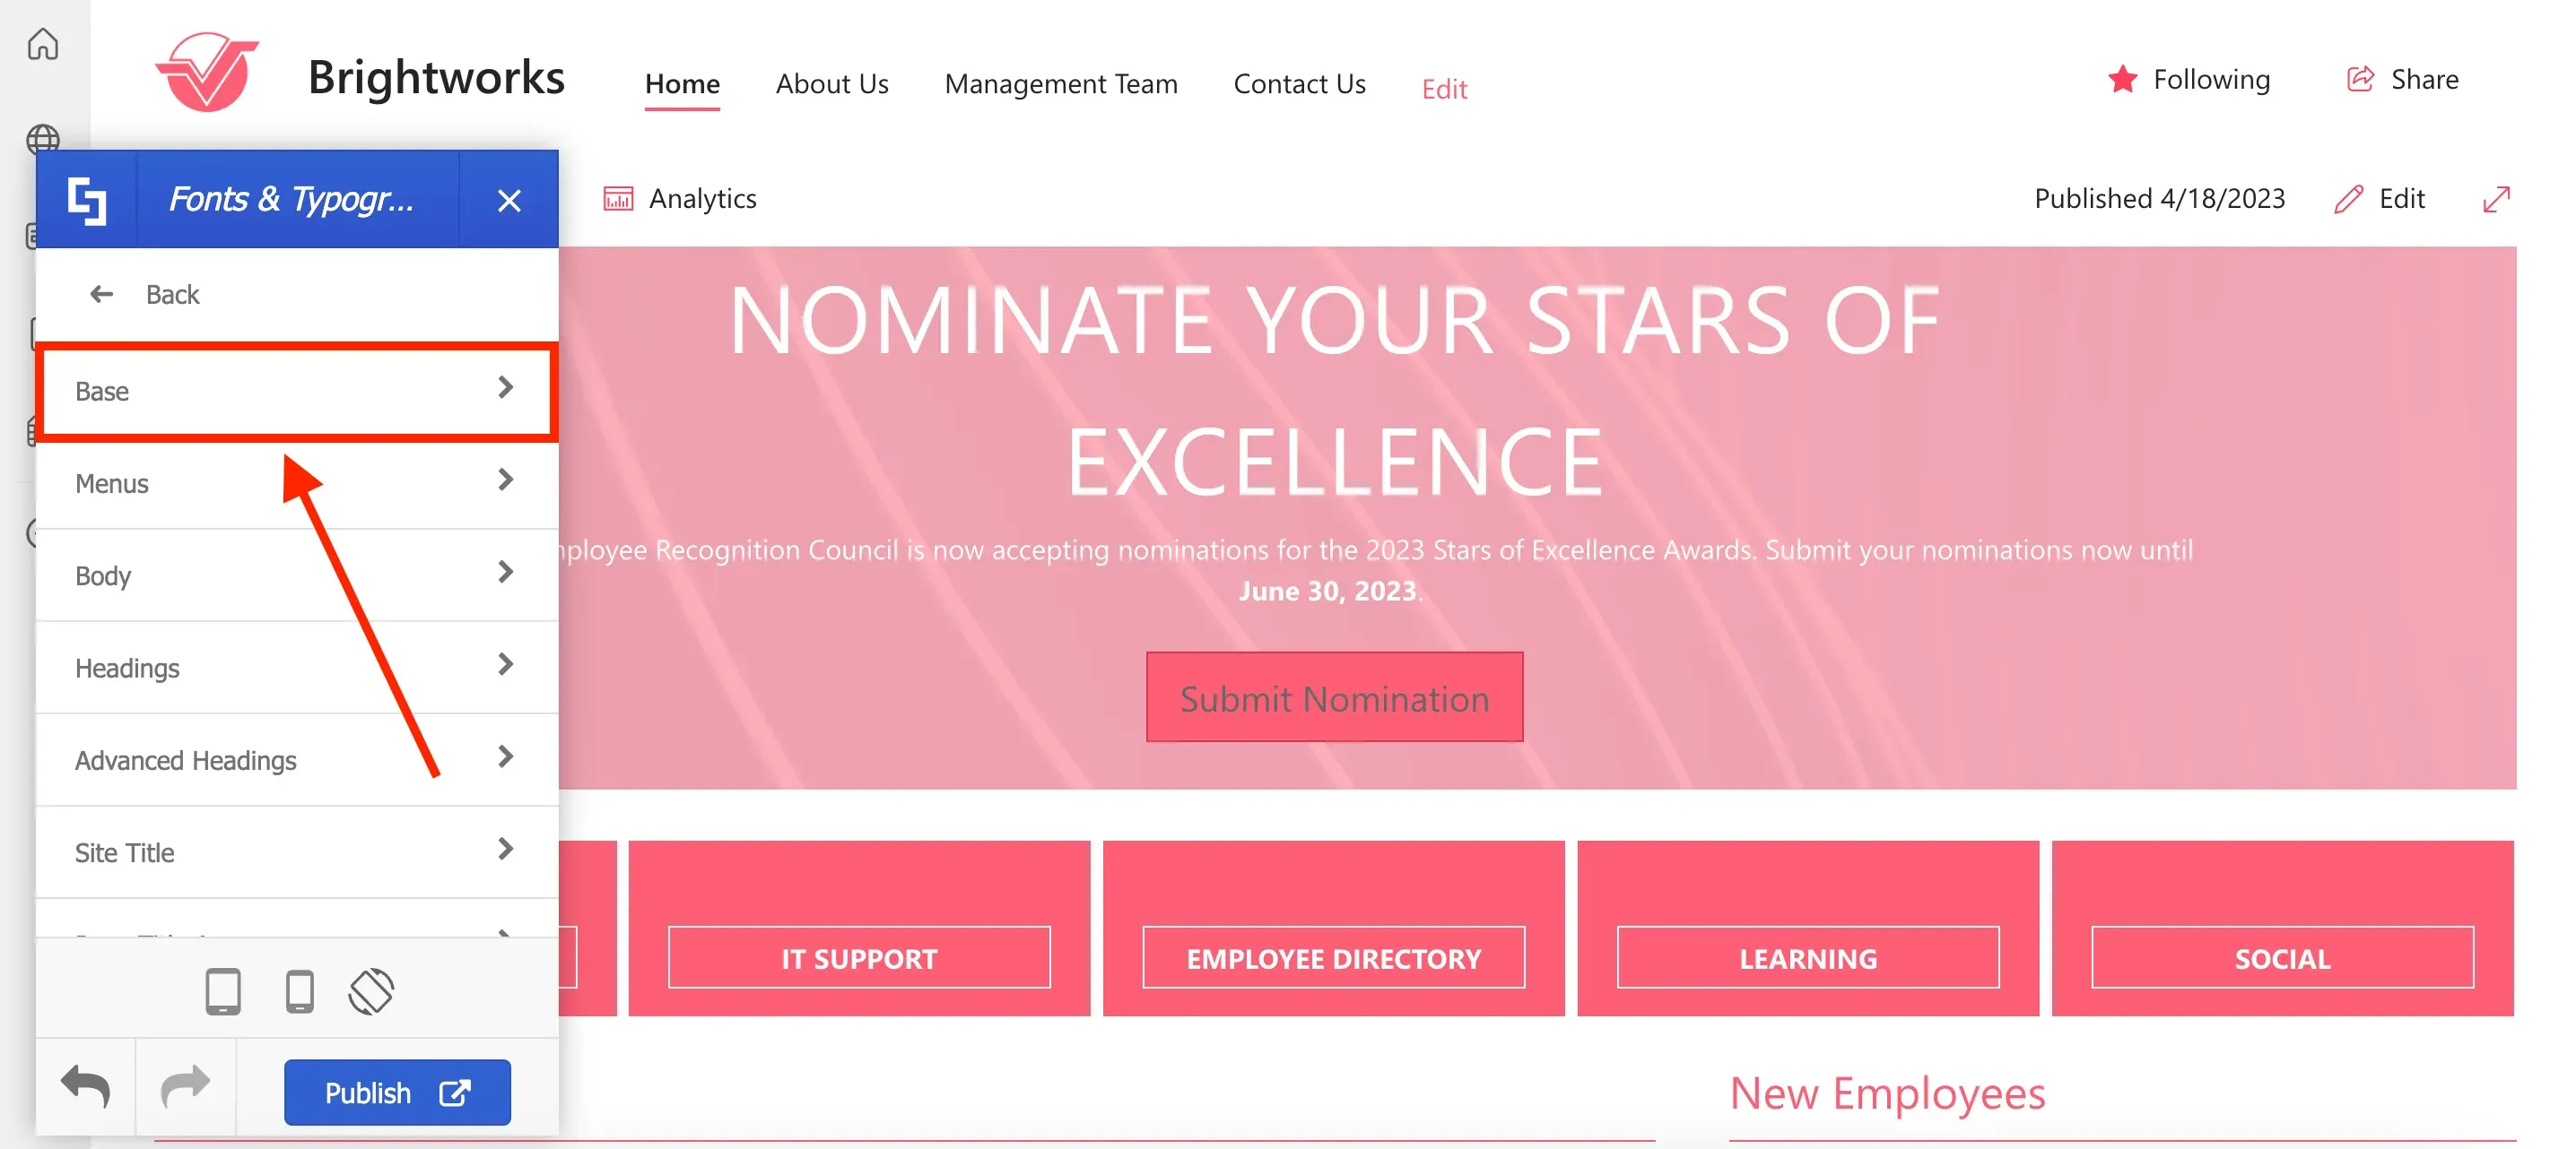Select mobile phone preview icon
This screenshot has height=1149, width=2576.
click(300, 991)
